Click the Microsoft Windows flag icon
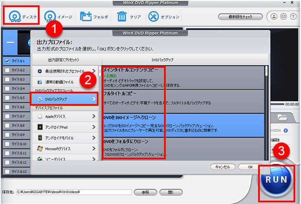301x204 pixels. (x=40, y=149)
